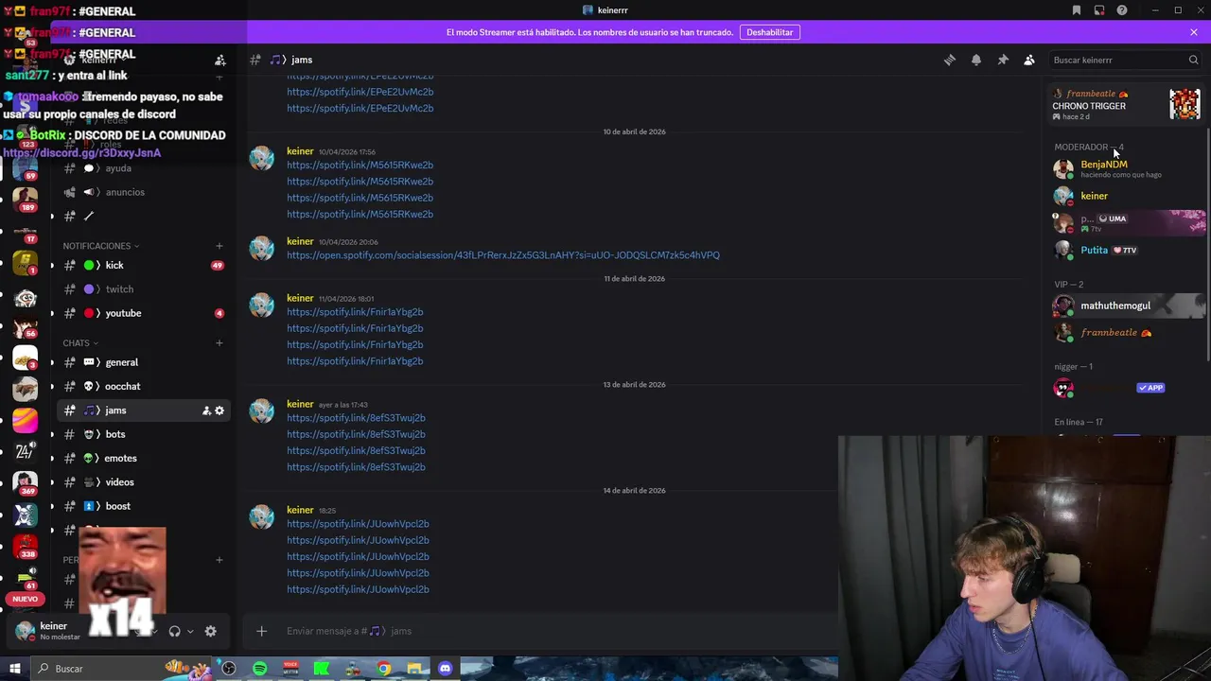This screenshot has height=681, width=1211.
Task: Expand threads arrow on youtube channel
Action: (52, 313)
